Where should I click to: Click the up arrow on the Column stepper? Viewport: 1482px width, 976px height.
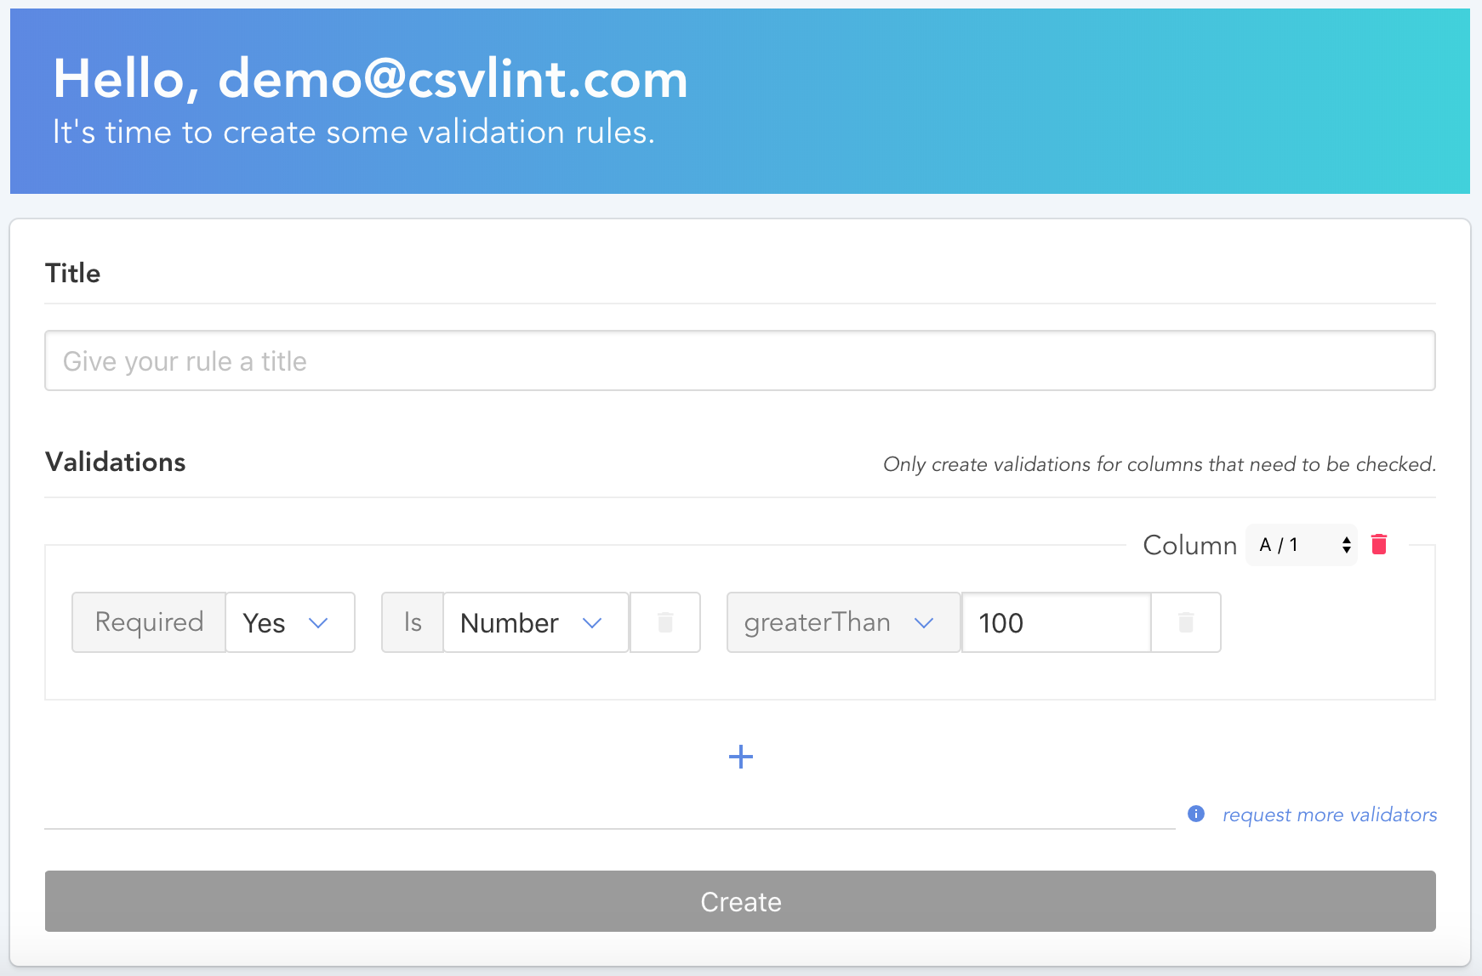(1347, 541)
